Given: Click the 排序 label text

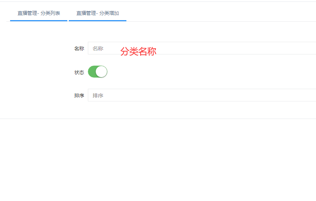Looking at the screenshot, I should coord(79,95).
